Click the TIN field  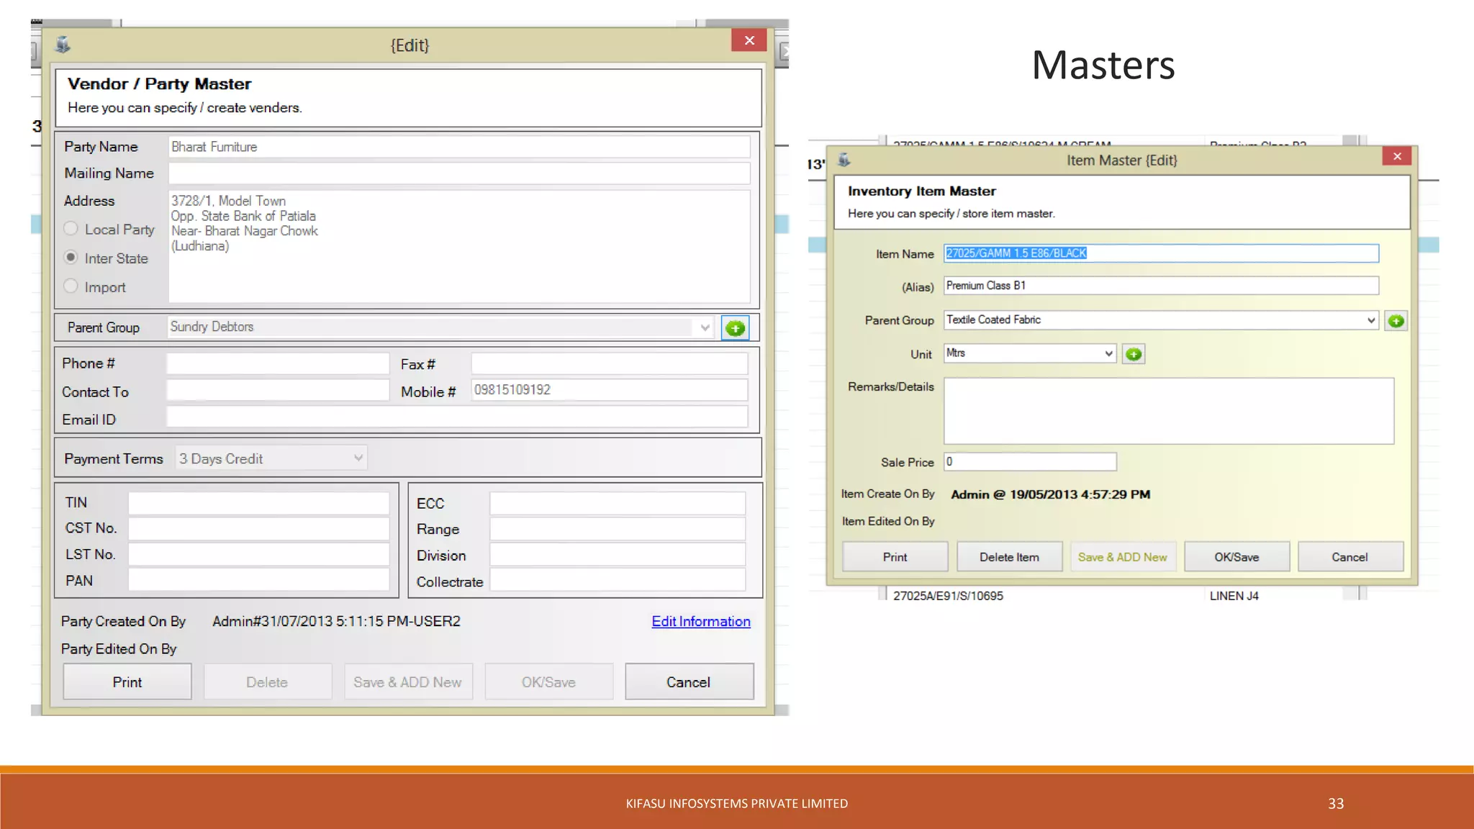point(259,503)
